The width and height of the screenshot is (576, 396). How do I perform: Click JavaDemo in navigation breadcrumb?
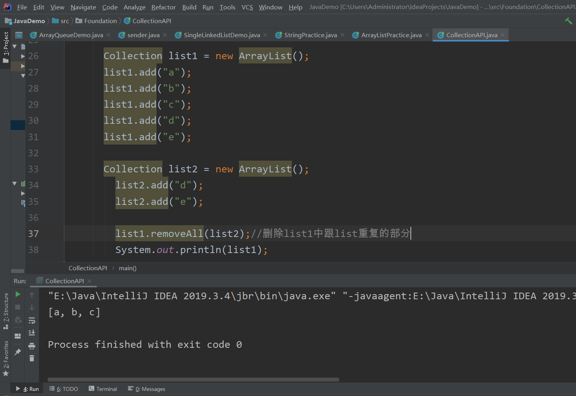25,21
